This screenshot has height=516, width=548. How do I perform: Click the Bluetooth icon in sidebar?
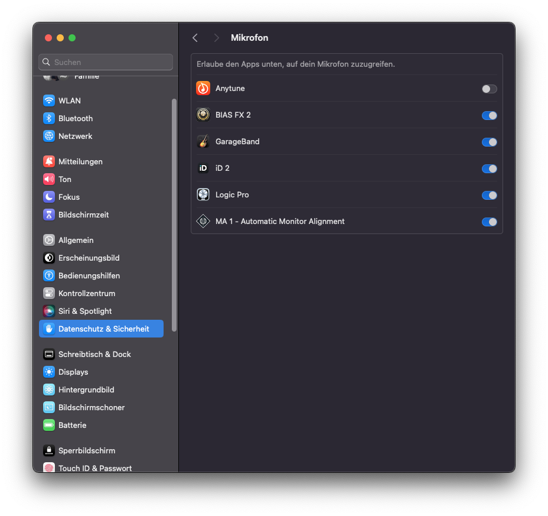pos(49,118)
